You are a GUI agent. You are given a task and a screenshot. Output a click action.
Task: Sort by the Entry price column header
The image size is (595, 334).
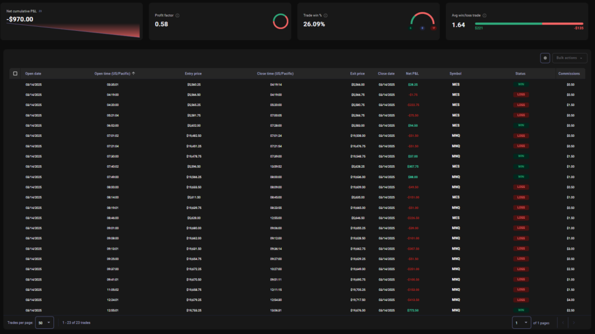193,73
